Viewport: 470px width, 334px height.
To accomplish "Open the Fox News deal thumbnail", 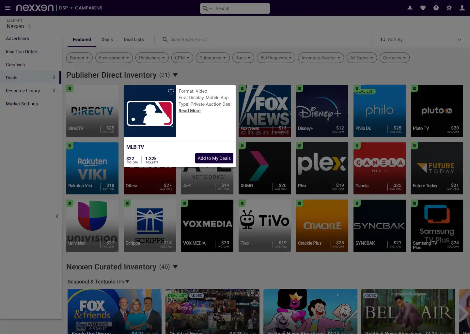I will click(x=264, y=111).
